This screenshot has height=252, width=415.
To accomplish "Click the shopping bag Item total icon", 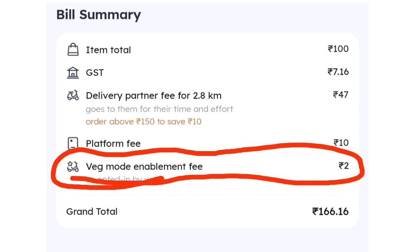I will coord(73,50).
